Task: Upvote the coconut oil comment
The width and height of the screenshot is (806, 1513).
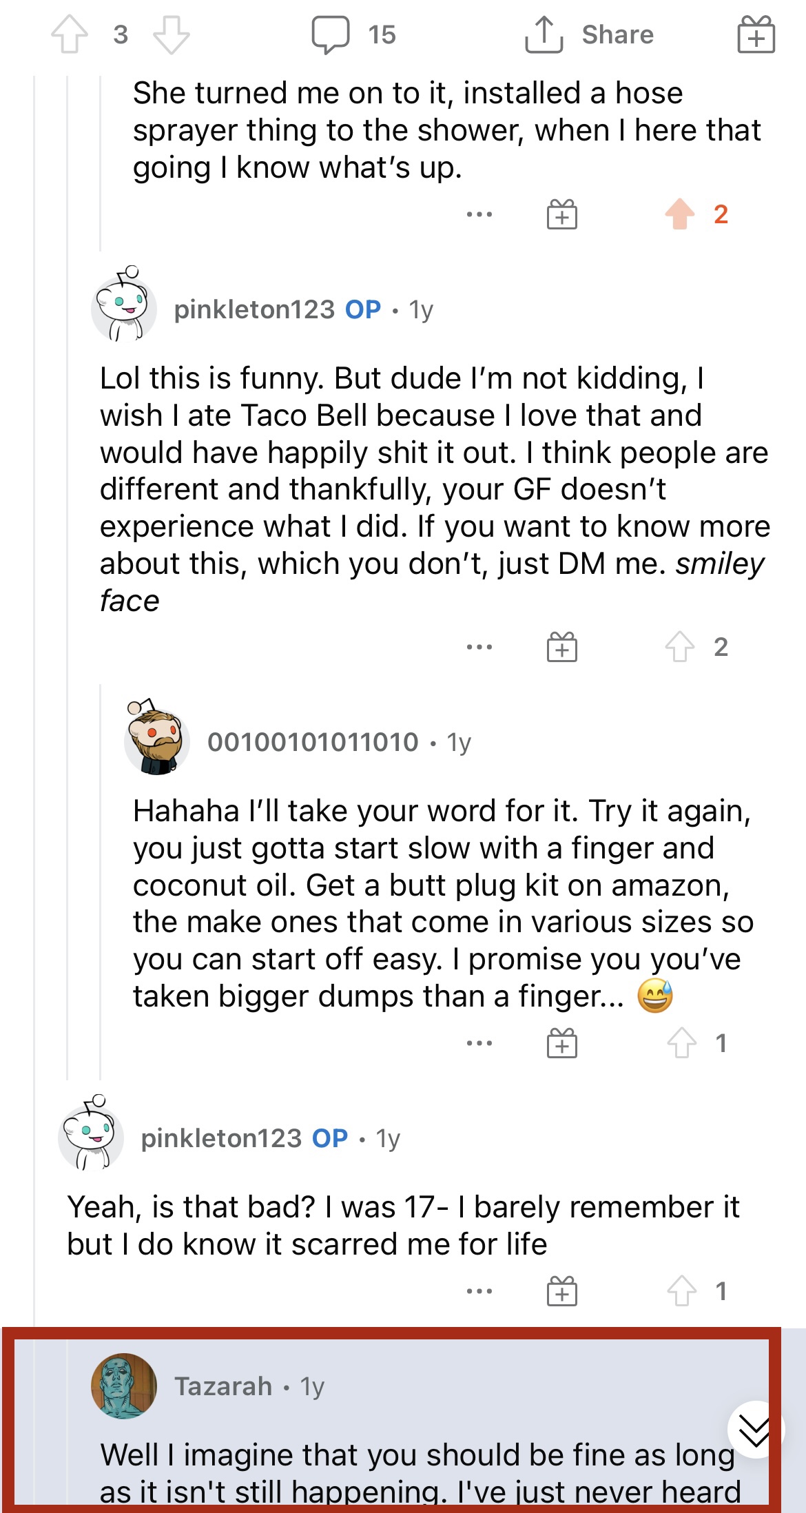Action: point(681,1043)
